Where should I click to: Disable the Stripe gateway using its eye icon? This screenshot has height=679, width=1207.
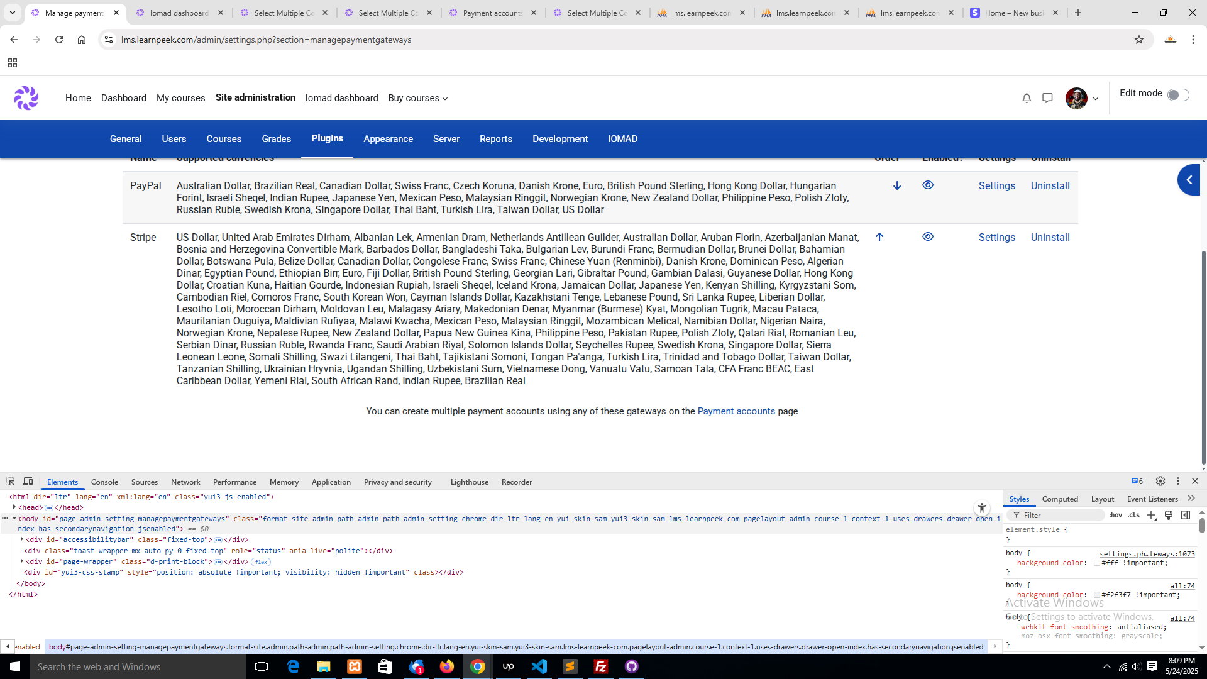point(928,237)
